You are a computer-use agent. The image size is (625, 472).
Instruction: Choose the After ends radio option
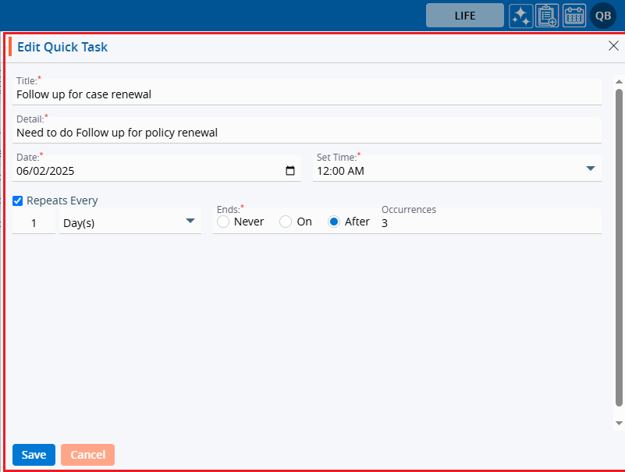click(x=334, y=222)
